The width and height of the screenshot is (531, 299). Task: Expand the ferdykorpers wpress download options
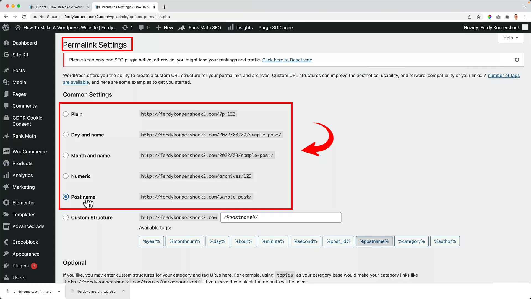click(123, 291)
